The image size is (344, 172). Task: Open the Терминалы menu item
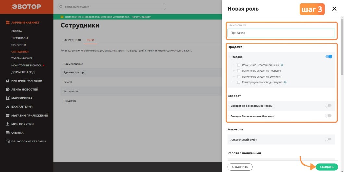19,38
